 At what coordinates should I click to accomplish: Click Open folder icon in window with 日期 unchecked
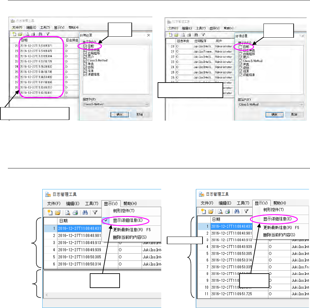176,35
